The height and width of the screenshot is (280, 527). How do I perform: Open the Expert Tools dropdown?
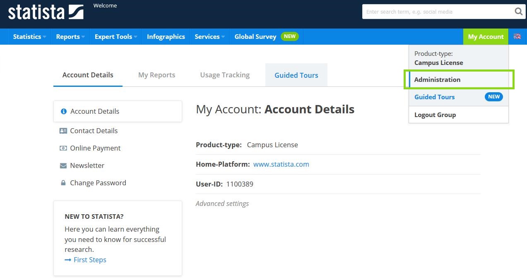116,36
